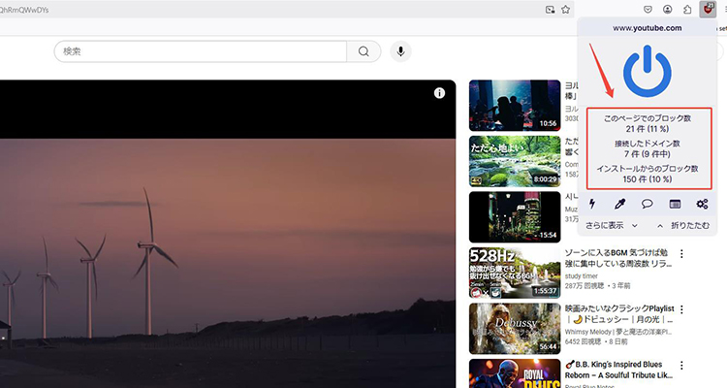Open the Whimsy Melody channel link

pos(618,332)
